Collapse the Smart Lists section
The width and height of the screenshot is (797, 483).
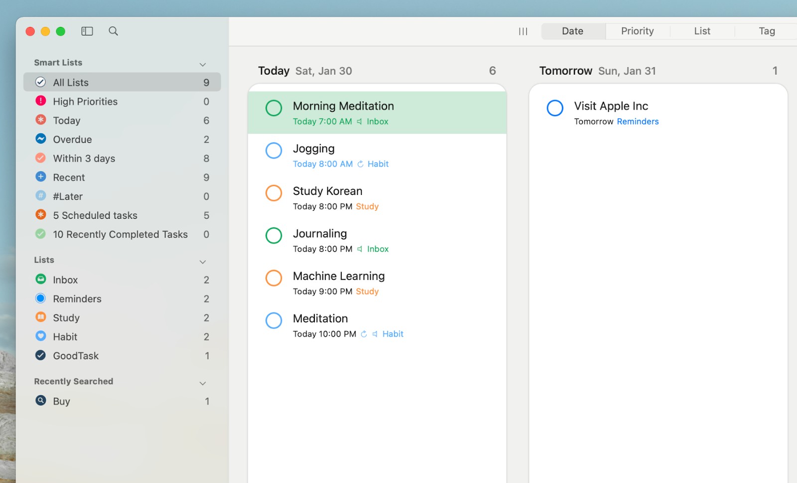point(203,64)
